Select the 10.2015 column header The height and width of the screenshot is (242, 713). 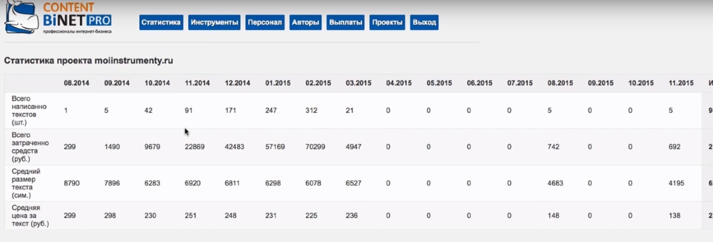tap(641, 83)
